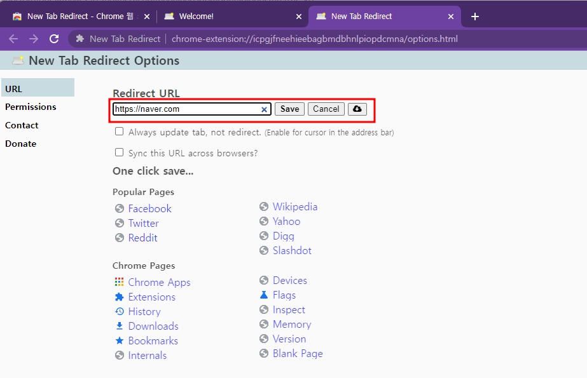Choose the Devices link
The height and width of the screenshot is (378, 587).
[x=290, y=280]
